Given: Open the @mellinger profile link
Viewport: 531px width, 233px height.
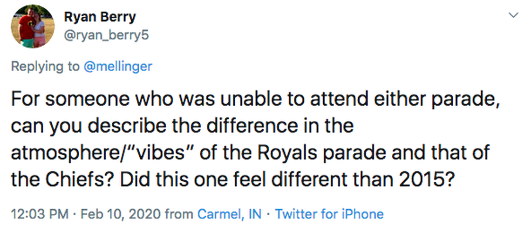Looking at the screenshot, I should click(x=117, y=66).
